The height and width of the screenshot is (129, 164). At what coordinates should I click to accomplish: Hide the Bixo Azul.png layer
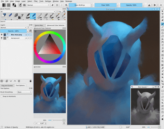[2, 35]
